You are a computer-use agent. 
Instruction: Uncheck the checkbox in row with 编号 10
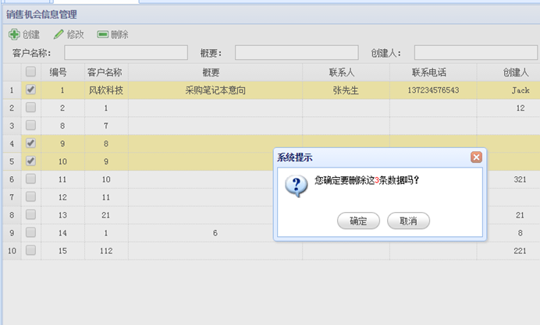(30, 161)
